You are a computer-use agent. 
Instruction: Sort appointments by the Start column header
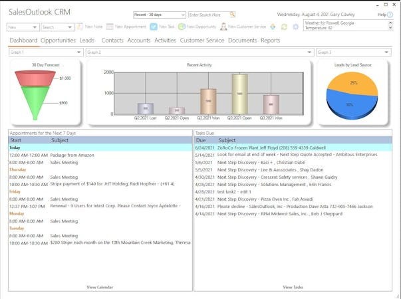[x=15, y=140]
